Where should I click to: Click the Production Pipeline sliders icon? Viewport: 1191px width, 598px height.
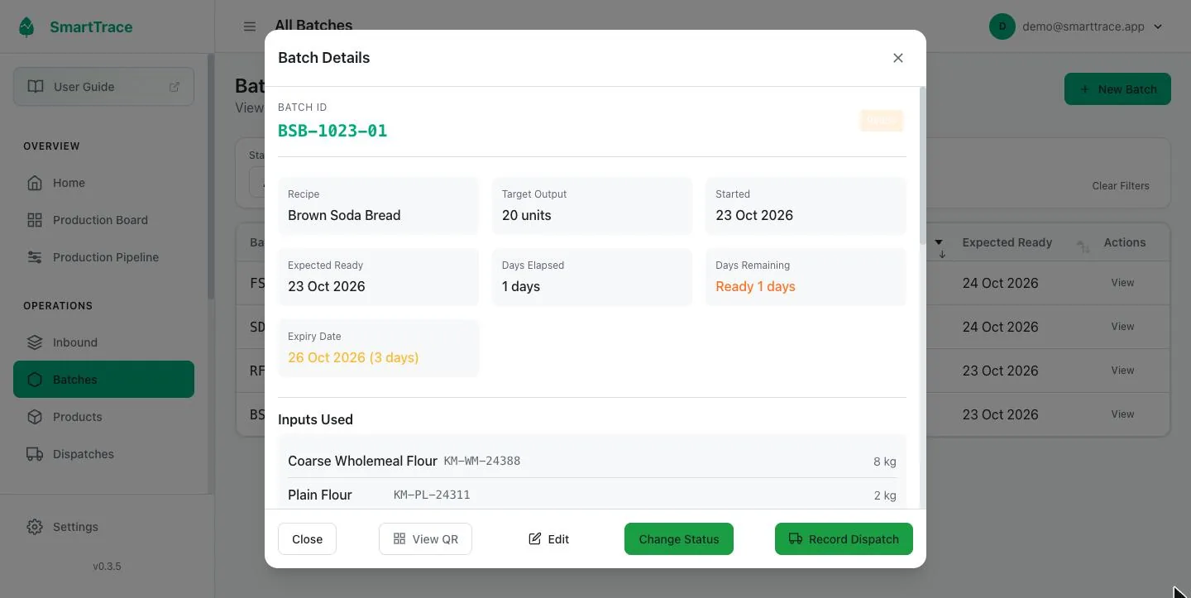35,257
